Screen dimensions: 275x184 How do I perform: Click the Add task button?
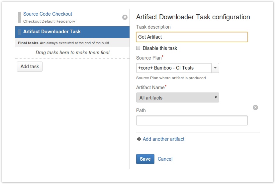pos(30,67)
